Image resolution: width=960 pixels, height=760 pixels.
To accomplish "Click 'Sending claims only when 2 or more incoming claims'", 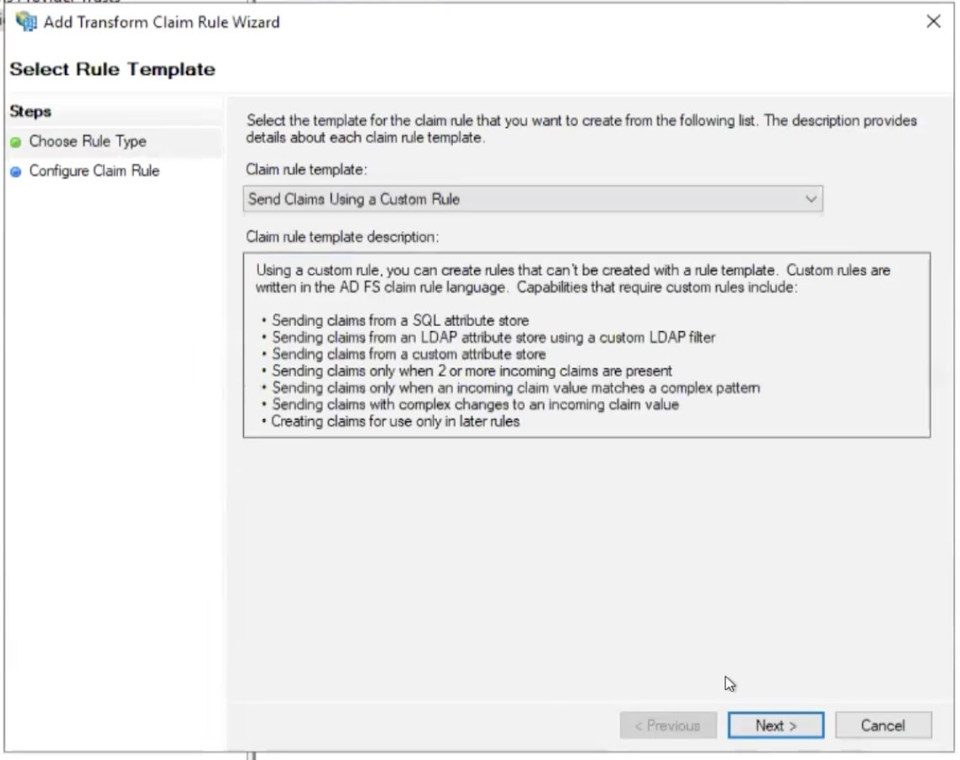I will pos(472,371).
